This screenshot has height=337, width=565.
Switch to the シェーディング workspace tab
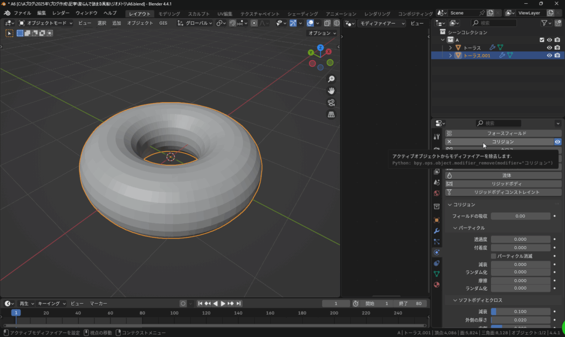tap(303, 14)
